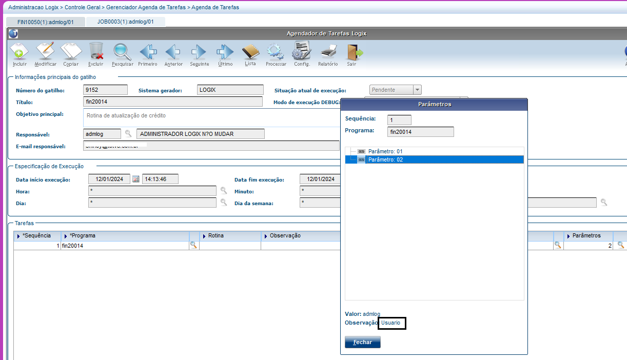Click zoom icon before Parâmetros column value
627x360 pixels.
[x=558, y=246]
